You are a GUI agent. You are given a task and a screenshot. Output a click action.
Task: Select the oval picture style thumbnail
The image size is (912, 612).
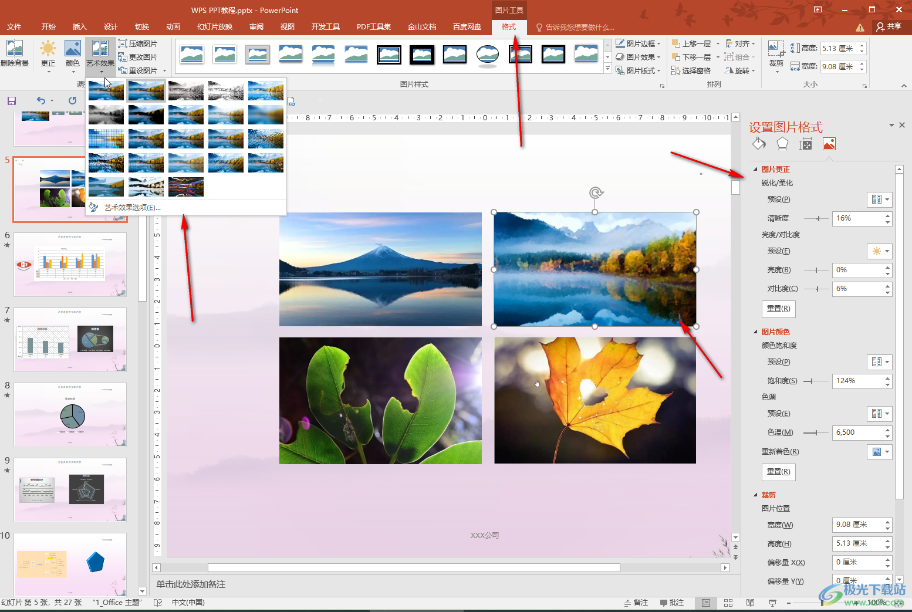(x=488, y=55)
